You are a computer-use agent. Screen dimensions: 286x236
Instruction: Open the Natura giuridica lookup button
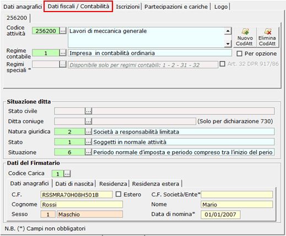pos(88,131)
